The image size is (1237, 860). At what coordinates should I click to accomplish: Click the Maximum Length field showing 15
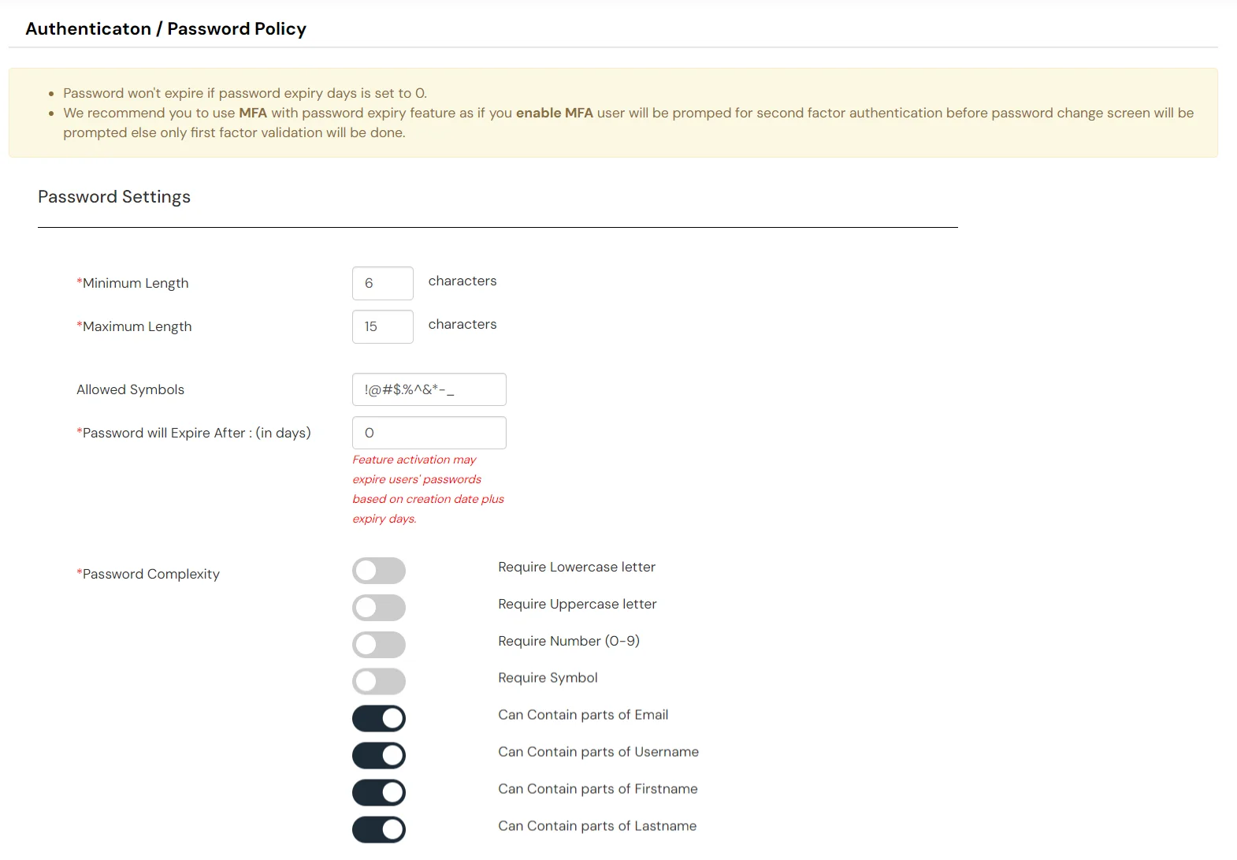coord(383,326)
